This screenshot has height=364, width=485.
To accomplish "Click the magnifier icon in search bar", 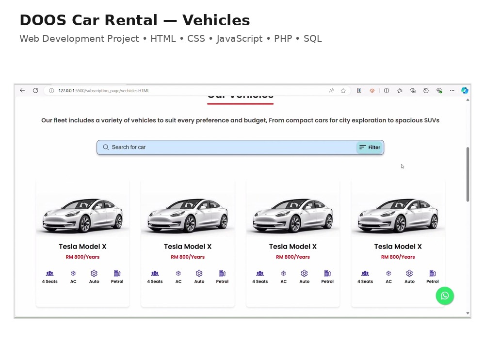I will [106, 148].
